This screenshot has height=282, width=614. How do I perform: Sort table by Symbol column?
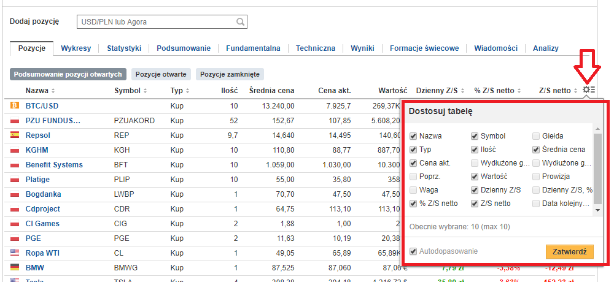pyautogui.click(x=131, y=91)
